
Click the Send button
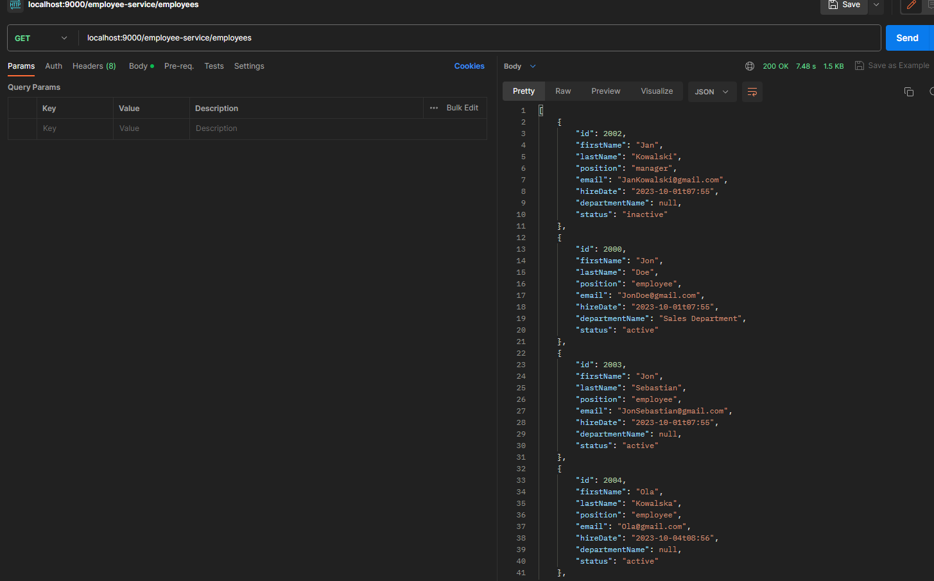coord(907,38)
